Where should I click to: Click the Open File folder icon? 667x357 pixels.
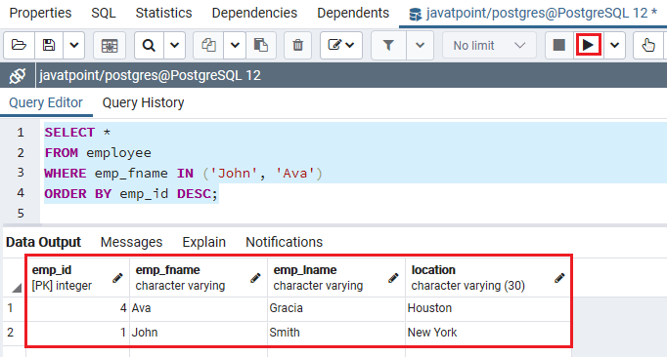click(x=20, y=45)
